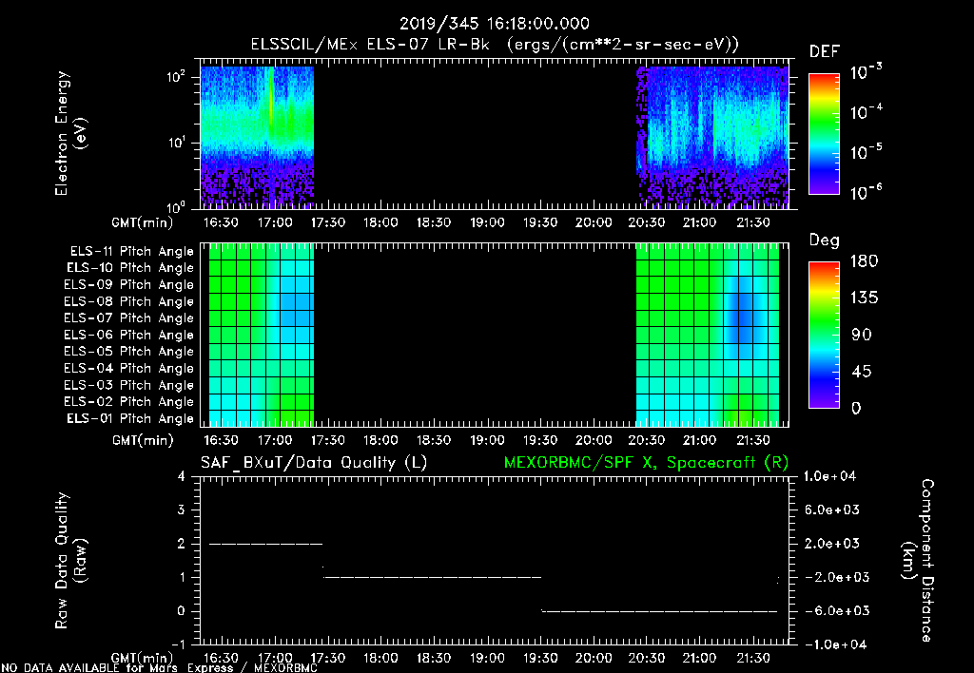The width and height of the screenshot is (974, 673).
Task: Click the 10^2 electron energy tick label
Action: (x=176, y=77)
